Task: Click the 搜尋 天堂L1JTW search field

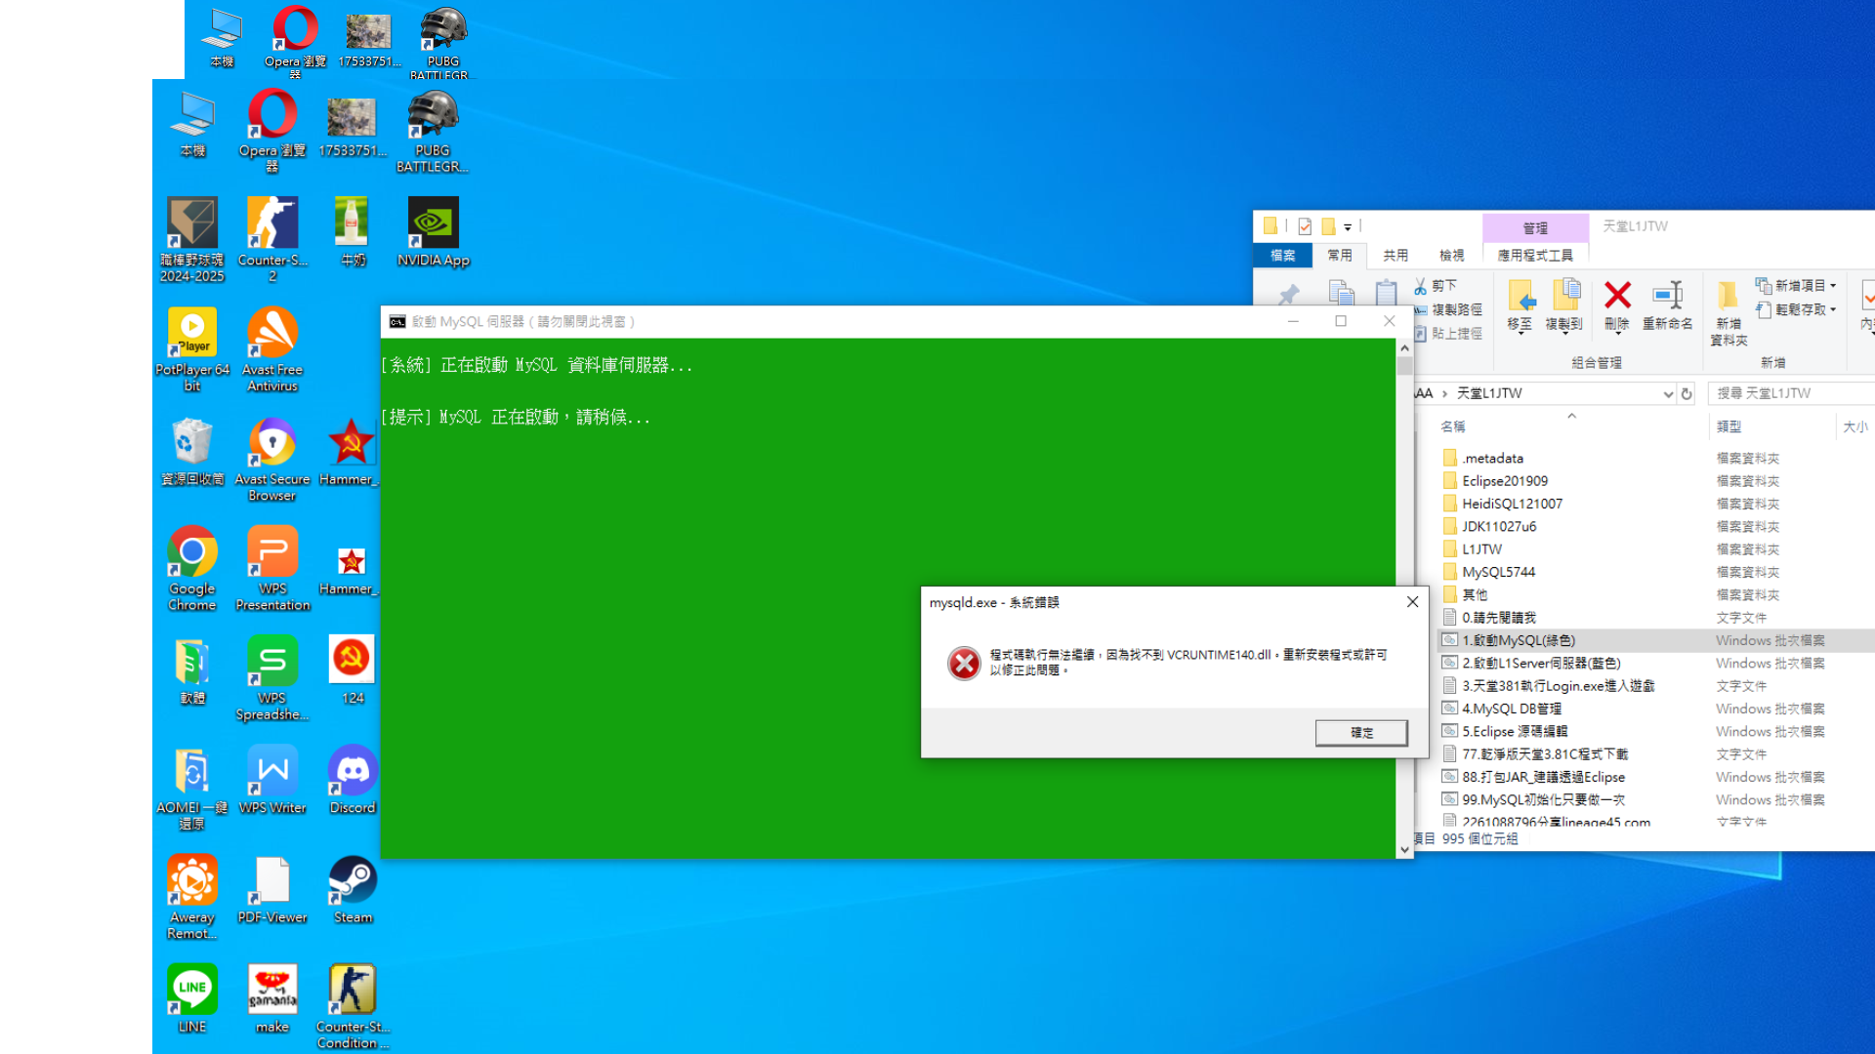Action: (x=1791, y=393)
